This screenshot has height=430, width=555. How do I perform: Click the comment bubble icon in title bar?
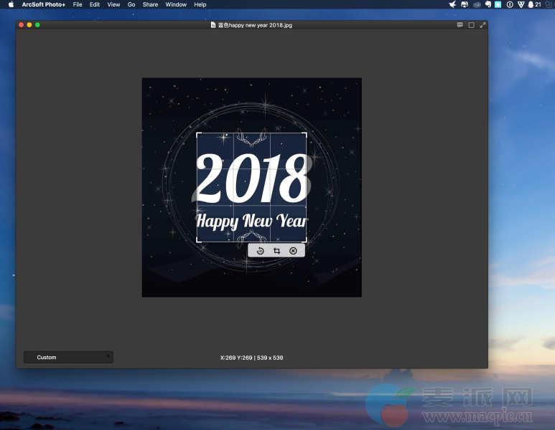460,25
